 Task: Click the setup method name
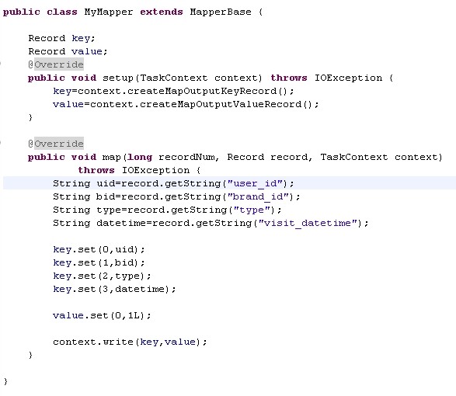pyautogui.click(x=118, y=78)
